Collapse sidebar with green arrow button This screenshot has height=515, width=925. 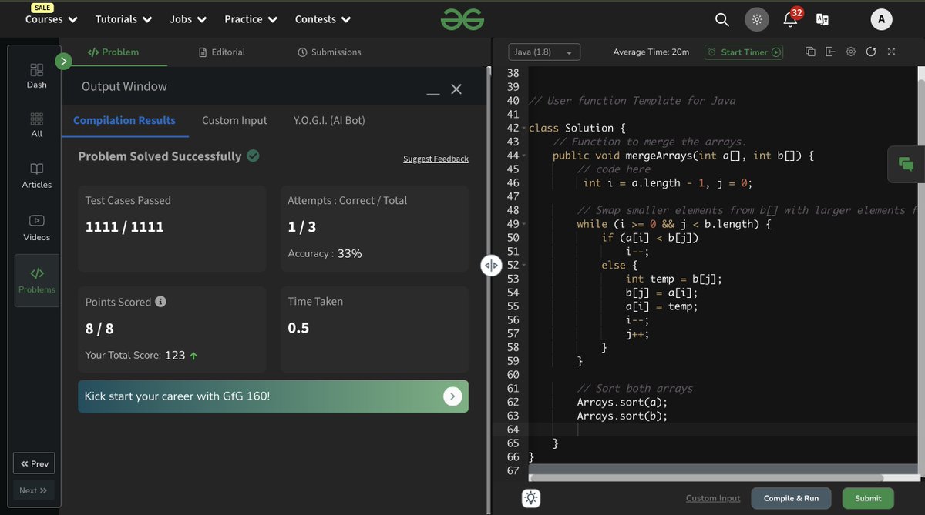coord(64,61)
